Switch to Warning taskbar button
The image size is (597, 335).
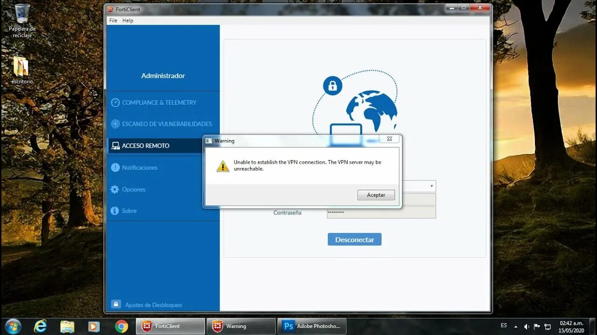[241, 326]
